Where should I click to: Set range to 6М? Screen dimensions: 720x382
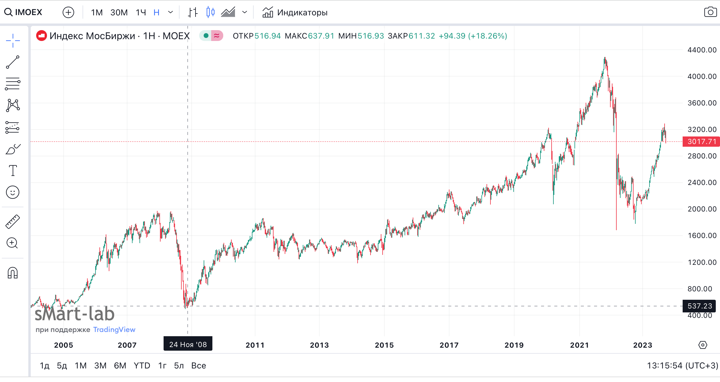120,365
